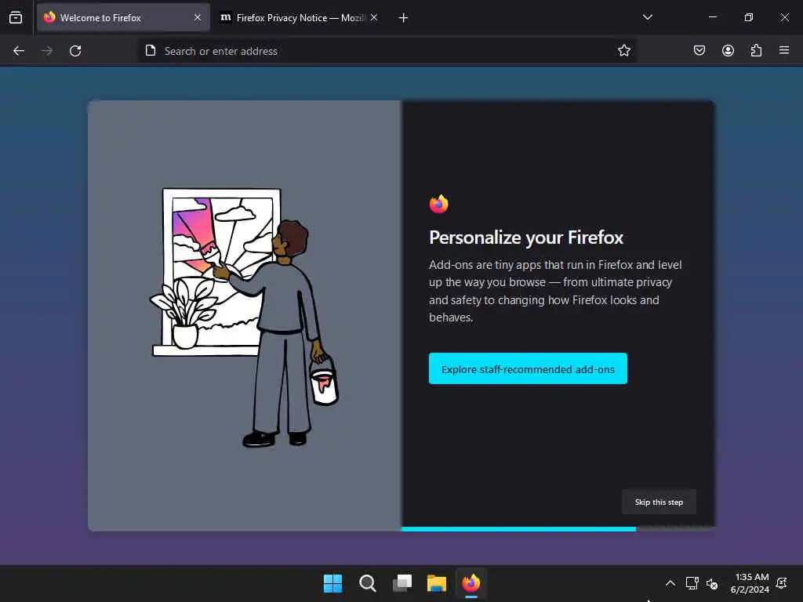Show hidden system tray icons
Viewport: 803px width, 602px height.
(670, 583)
